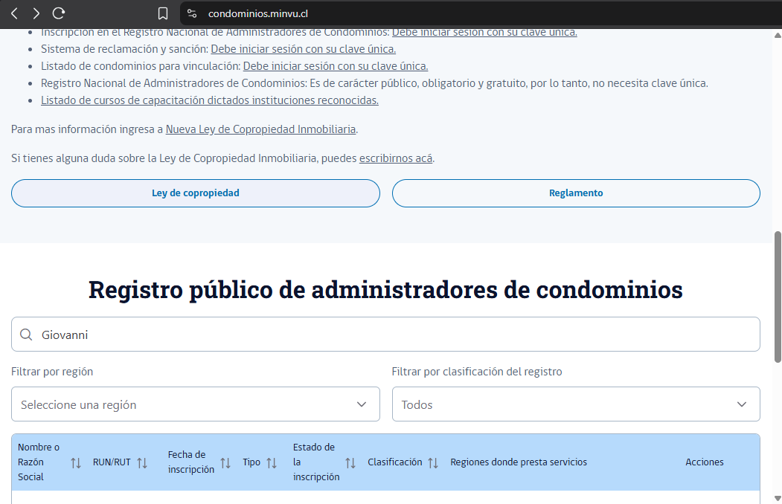
Task: Follow the Inscripción clave única login link
Action: click(484, 33)
